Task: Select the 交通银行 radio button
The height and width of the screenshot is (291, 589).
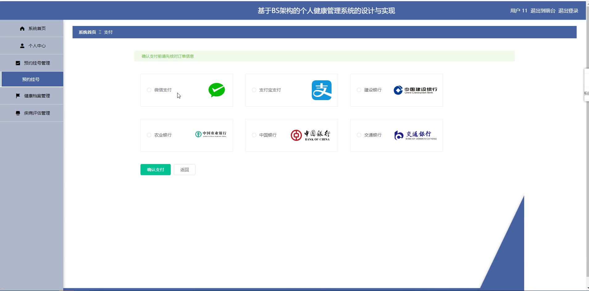Action: 359,135
